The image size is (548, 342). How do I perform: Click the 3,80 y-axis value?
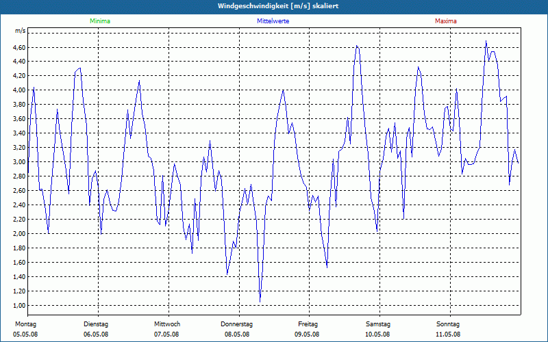(21, 105)
